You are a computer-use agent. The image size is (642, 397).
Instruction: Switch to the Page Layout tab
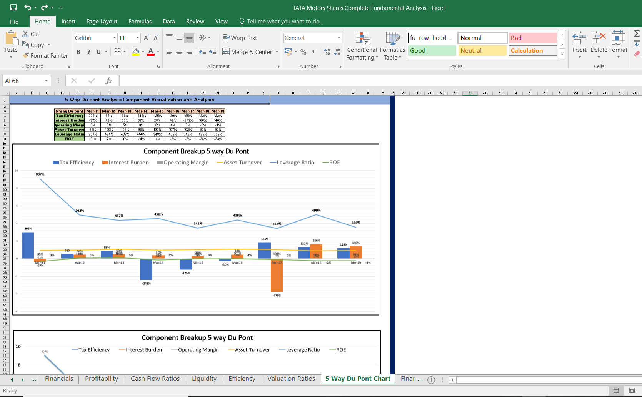tap(102, 22)
